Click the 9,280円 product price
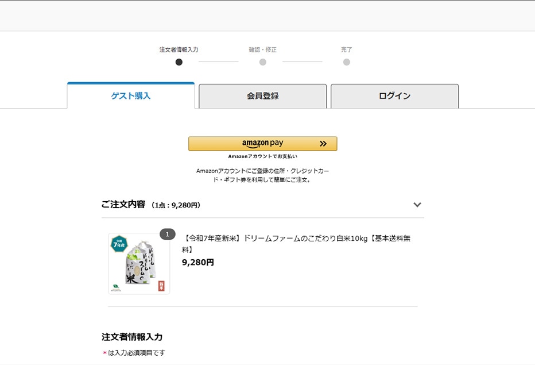Screen dimensions: 535x365 [x=198, y=263]
